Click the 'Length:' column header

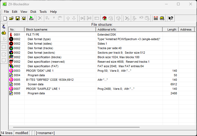(x=171, y=29)
